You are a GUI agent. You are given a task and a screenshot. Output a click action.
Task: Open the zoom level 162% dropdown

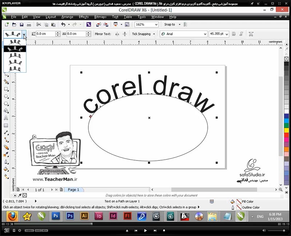[156, 24]
